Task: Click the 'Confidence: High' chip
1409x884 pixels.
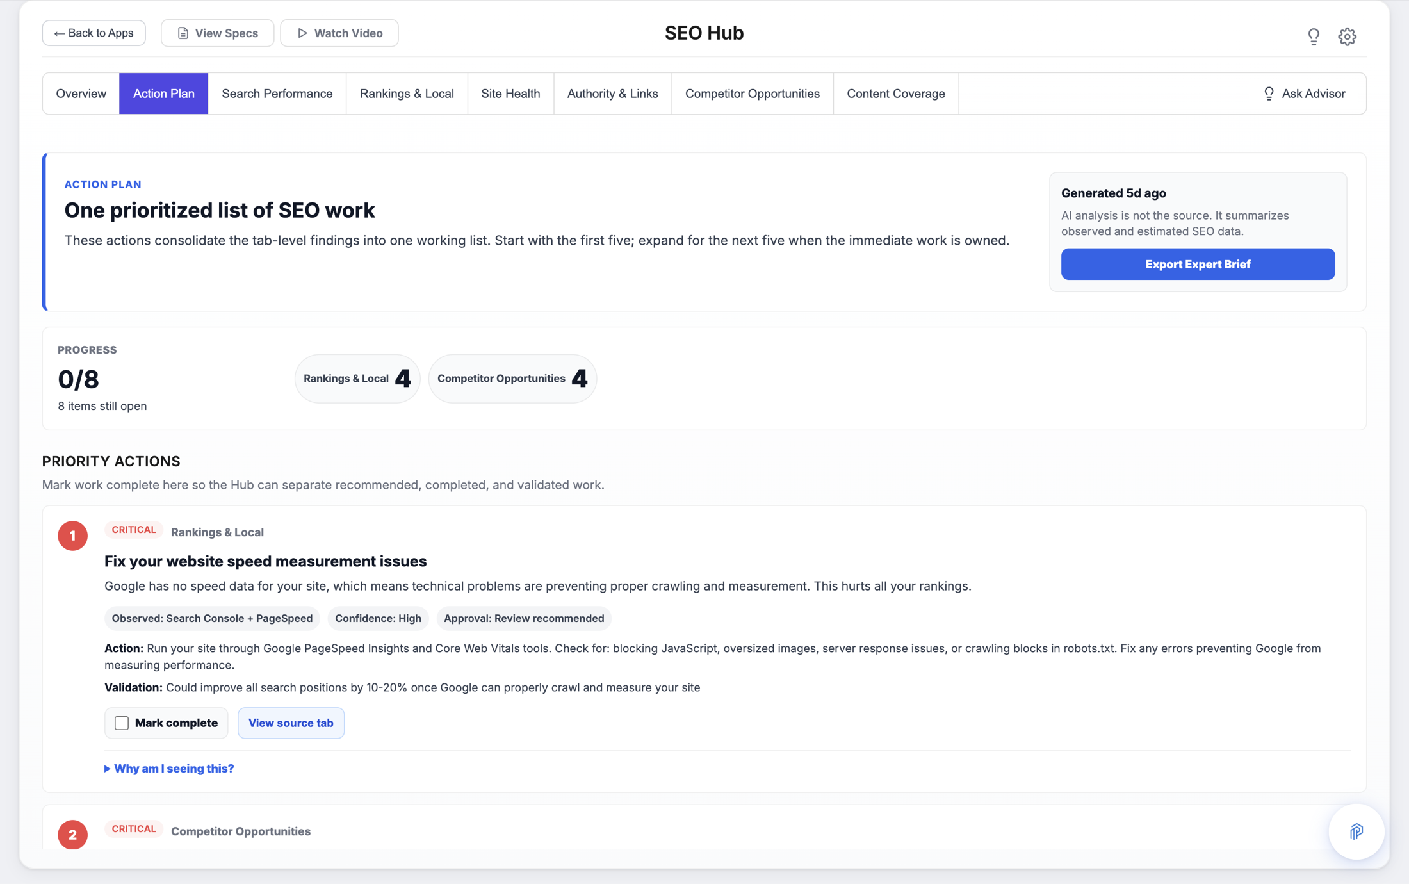Action: click(x=378, y=618)
